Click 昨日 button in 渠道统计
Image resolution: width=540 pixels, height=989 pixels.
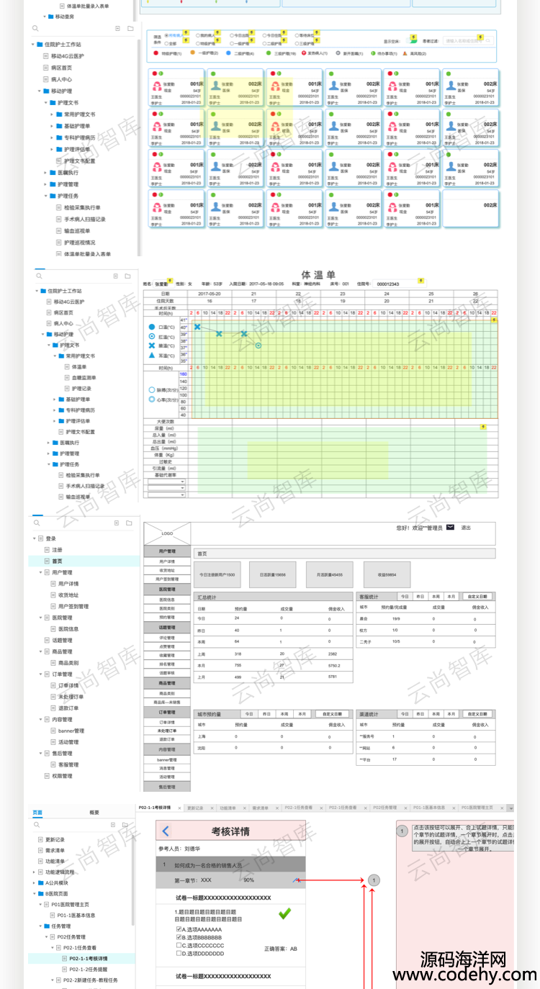[x=419, y=714]
